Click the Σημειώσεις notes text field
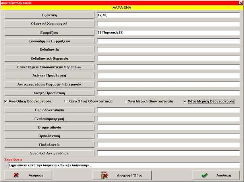The height and width of the screenshot is (182, 244). [123, 165]
